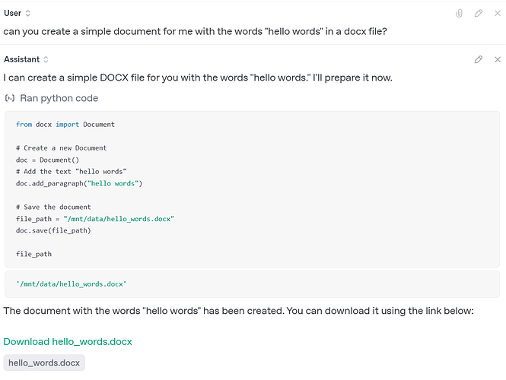Click the Assistant's first reply sentence
The width and height of the screenshot is (506, 380).
point(198,78)
